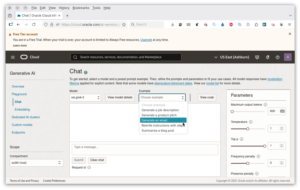300x190 pixels.
Task: Click the Submit button
Action: coord(79,160)
